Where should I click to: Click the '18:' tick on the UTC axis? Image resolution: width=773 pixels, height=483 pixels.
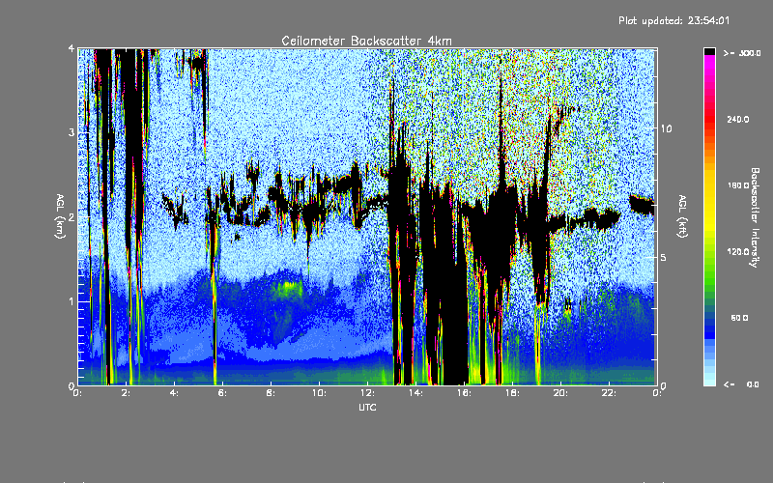pos(512,393)
